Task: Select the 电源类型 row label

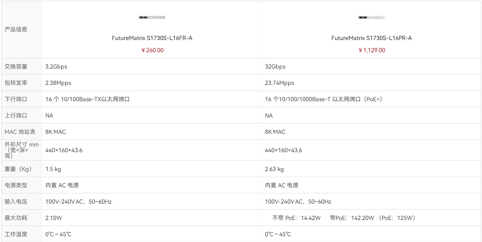Action: click(x=16, y=185)
